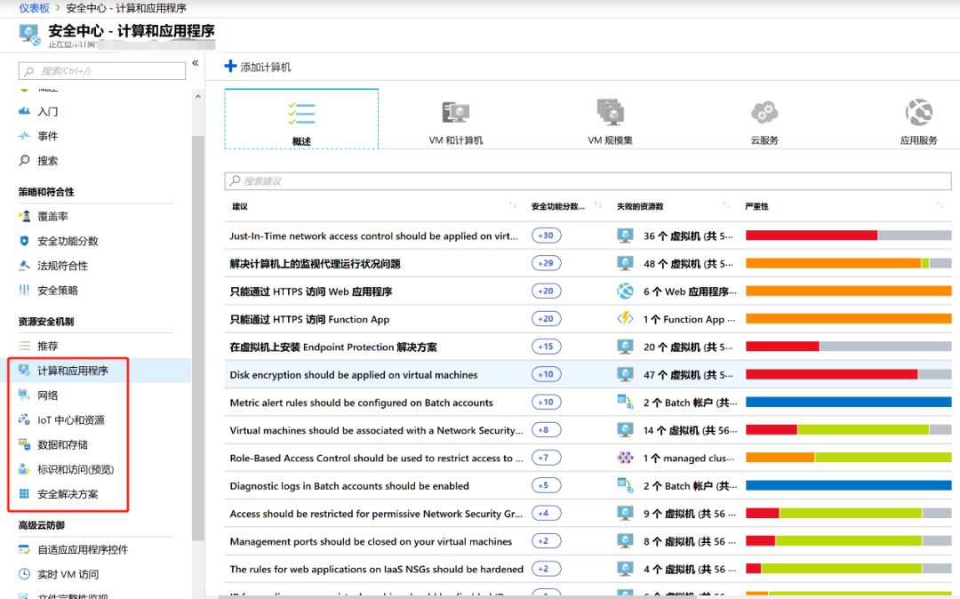
Task: Click Batch icon in Metric alert rules row
Action: click(625, 402)
